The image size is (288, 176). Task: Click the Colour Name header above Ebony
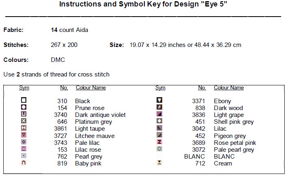(x=229, y=88)
